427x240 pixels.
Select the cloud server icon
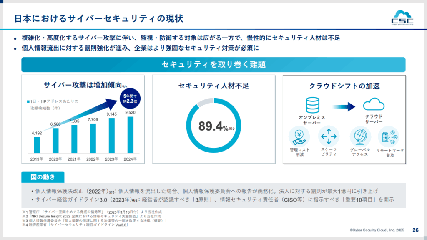coord(373,104)
